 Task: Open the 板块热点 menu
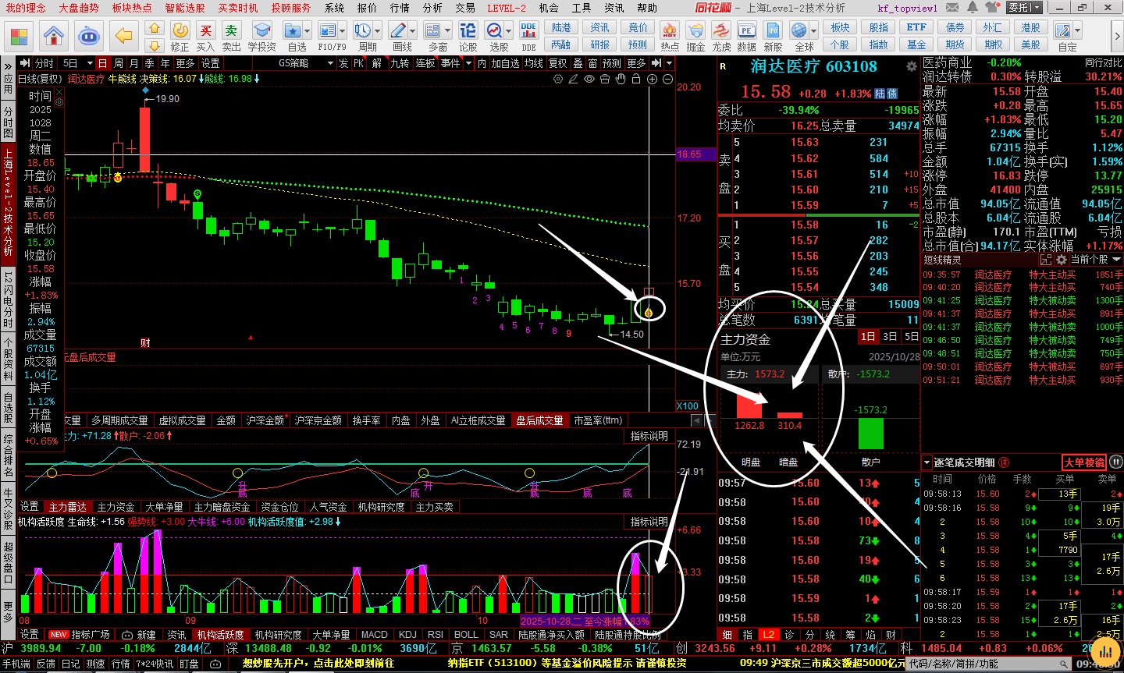point(132,8)
